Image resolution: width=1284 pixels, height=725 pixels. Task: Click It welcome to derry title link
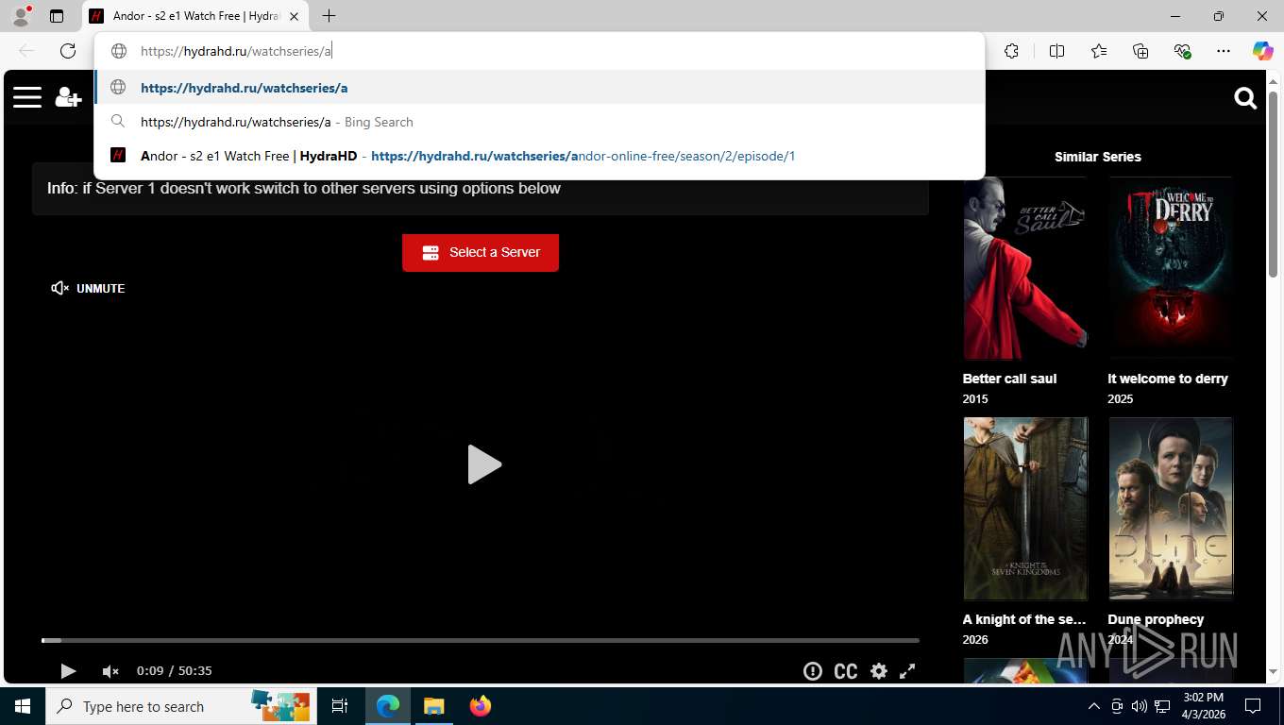1168,379
